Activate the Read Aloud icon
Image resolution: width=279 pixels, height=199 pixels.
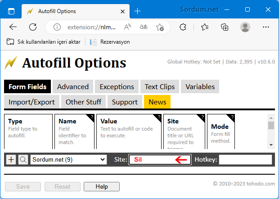click(127, 27)
